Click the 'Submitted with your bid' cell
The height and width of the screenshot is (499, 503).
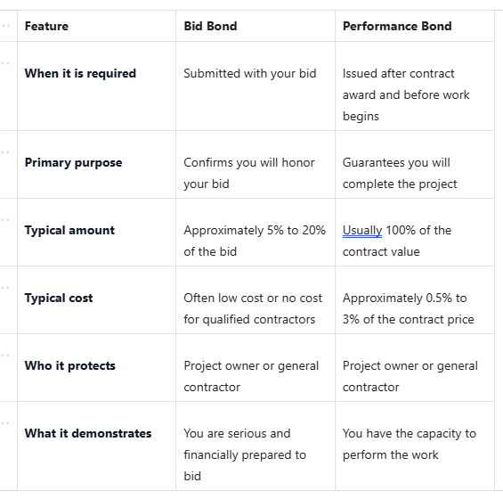pyautogui.click(x=256, y=86)
